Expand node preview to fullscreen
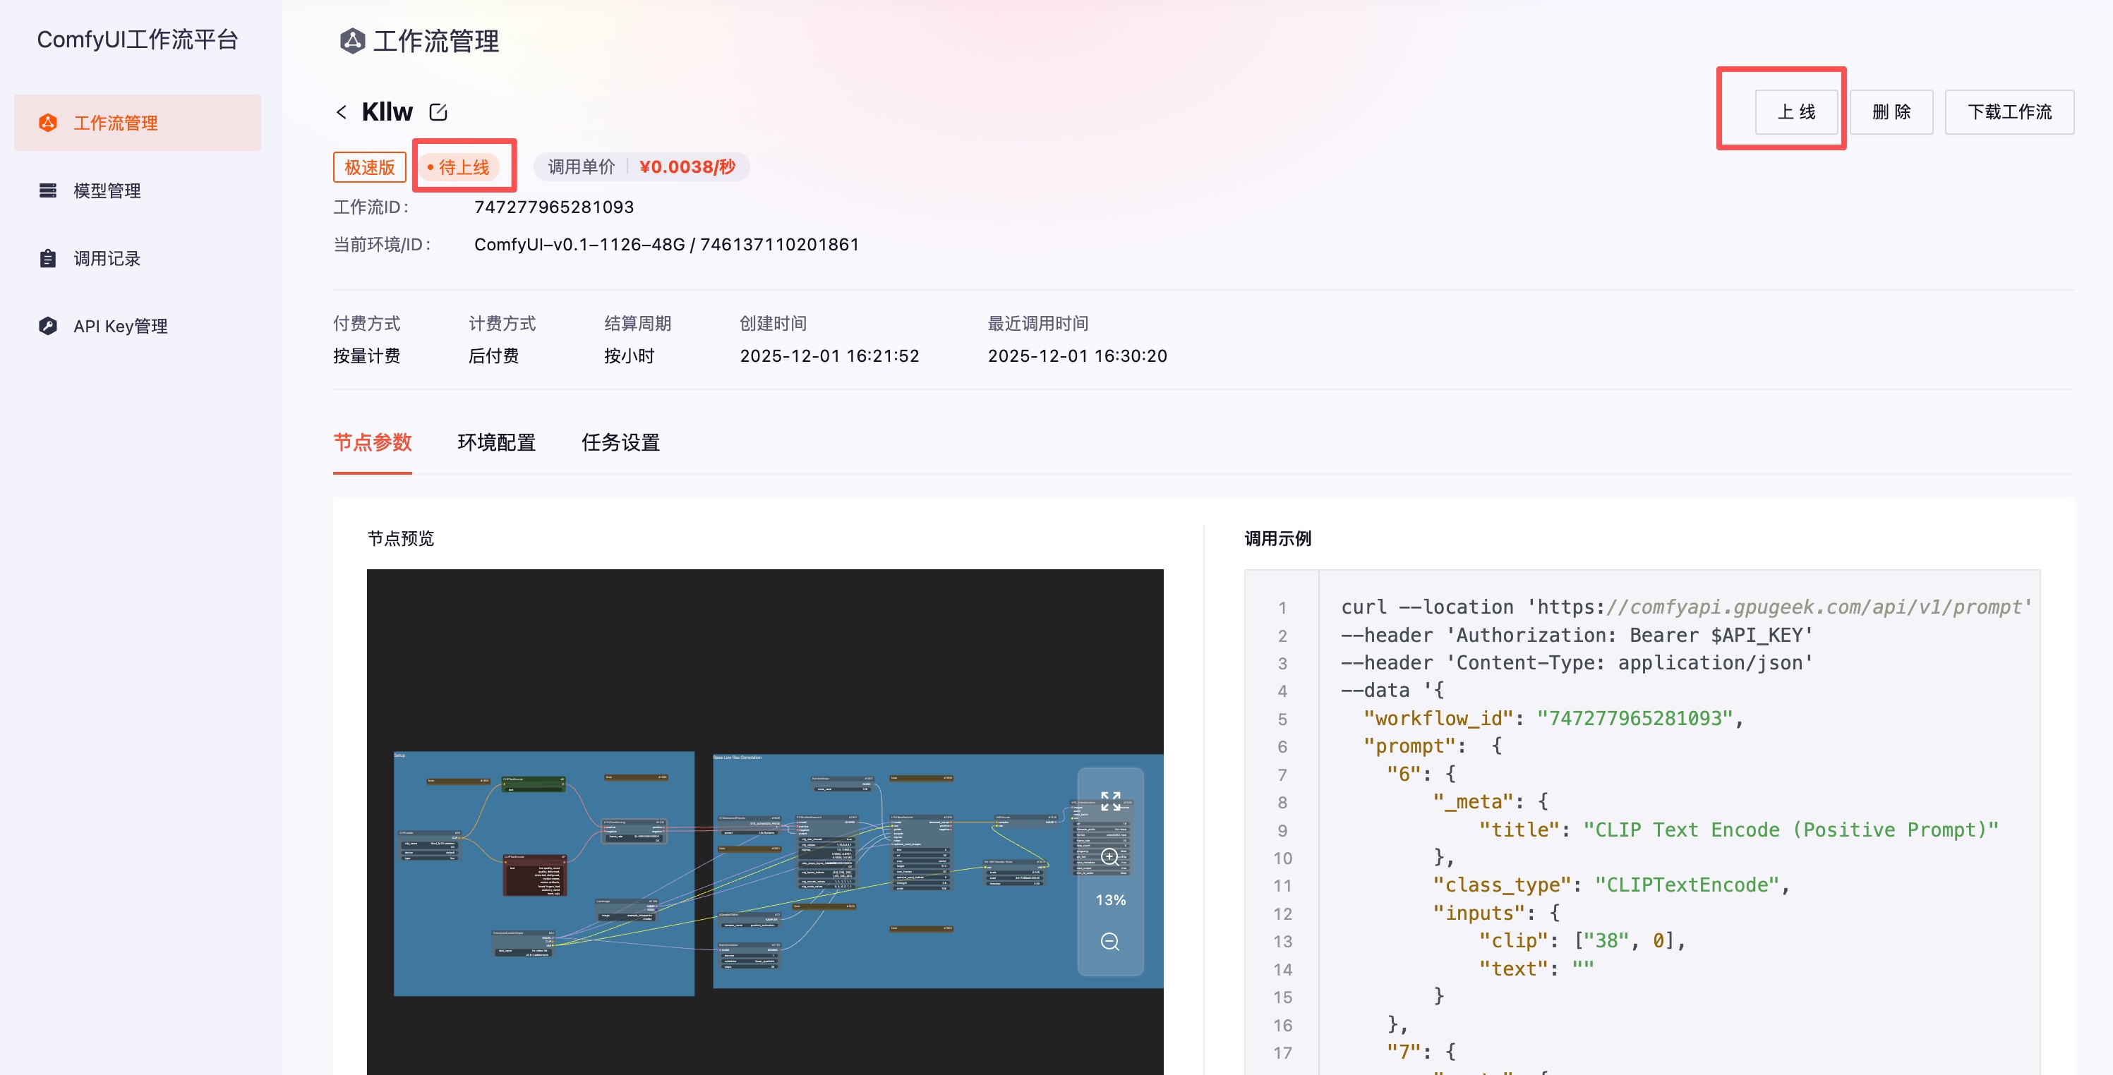The image size is (2113, 1075). (1110, 801)
